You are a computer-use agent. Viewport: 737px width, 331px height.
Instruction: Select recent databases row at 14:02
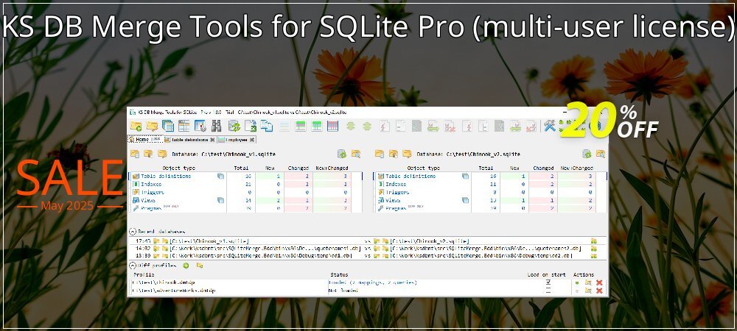(367, 249)
